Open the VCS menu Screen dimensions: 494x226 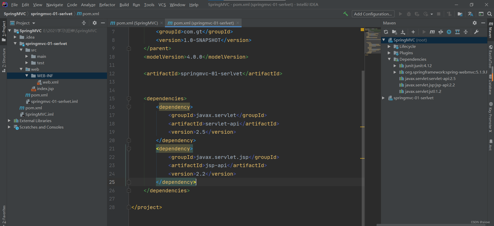162,5
